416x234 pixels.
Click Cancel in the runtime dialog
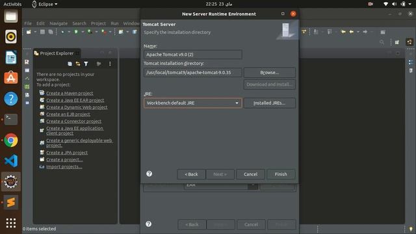coord(250,174)
